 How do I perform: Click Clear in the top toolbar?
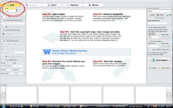tap(52, 5)
